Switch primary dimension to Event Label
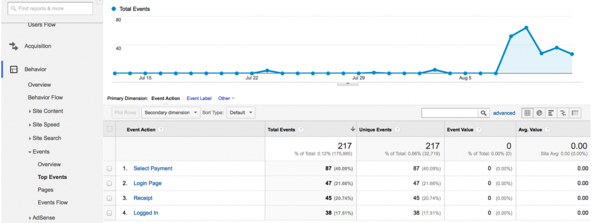The width and height of the screenshot is (593, 223). pyautogui.click(x=199, y=98)
